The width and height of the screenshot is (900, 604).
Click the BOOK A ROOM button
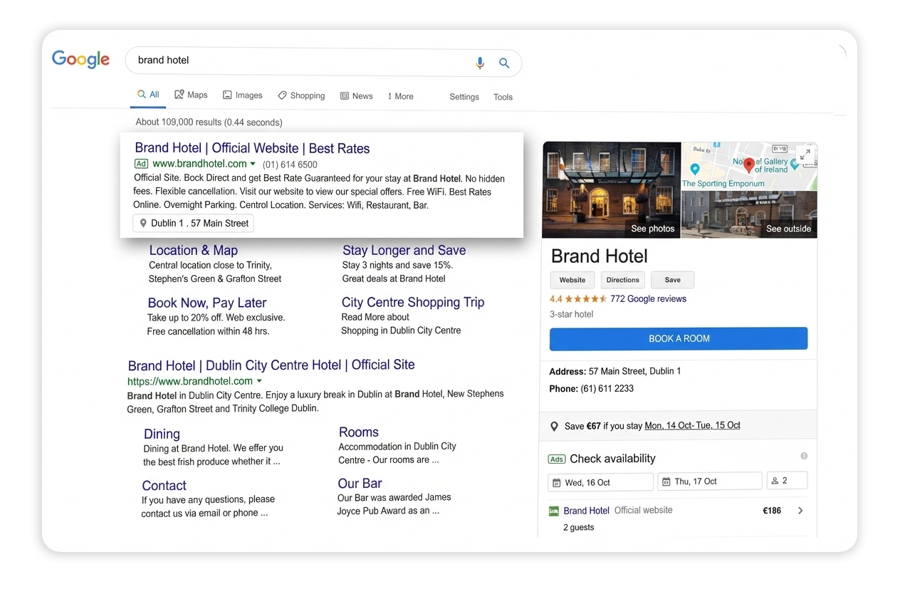pyautogui.click(x=678, y=338)
